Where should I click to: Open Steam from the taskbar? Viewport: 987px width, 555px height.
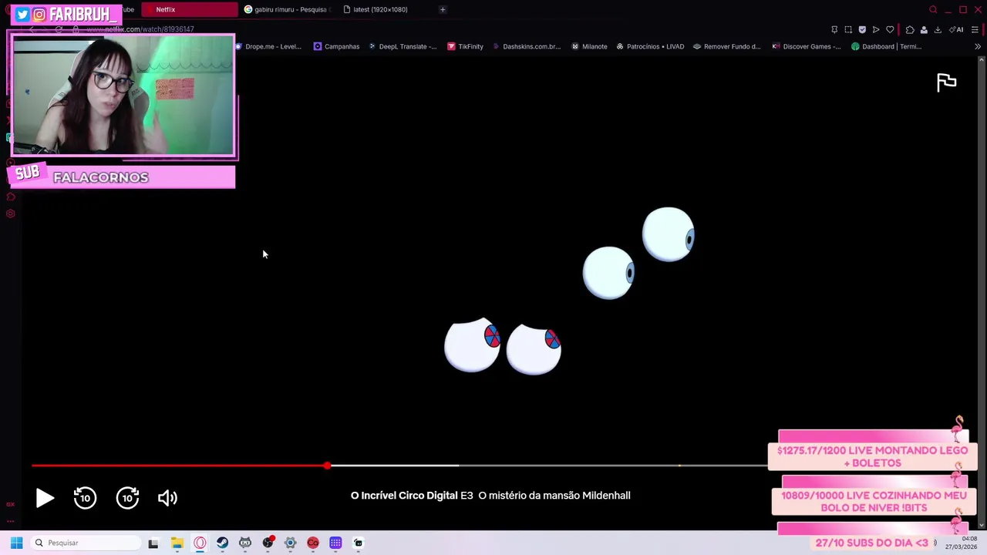coord(222,543)
